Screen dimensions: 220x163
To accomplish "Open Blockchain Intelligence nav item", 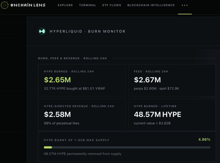I will coord(151,5).
